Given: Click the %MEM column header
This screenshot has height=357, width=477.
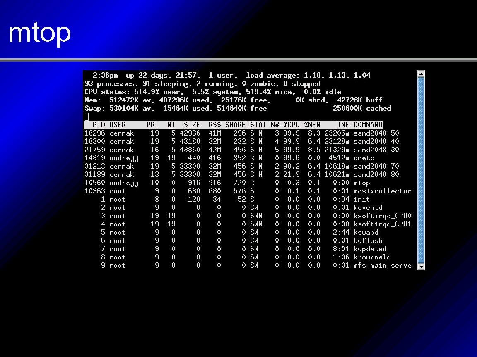Looking at the screenshot, I should (312, 125).
